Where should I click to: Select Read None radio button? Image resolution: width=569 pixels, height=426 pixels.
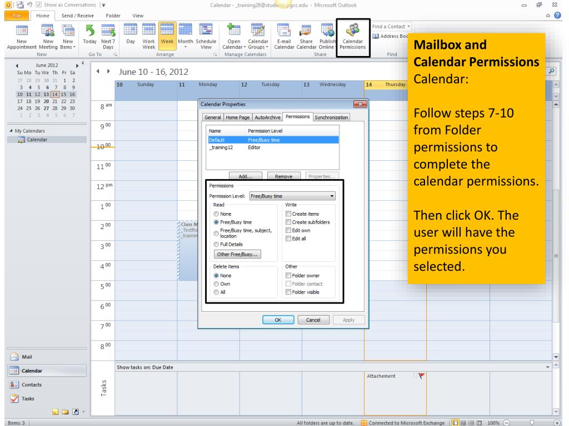coord(216,214)
